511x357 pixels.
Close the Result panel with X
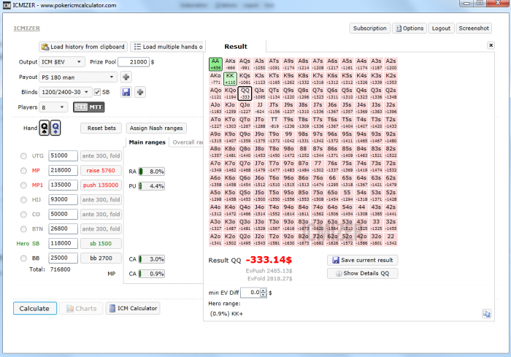coord(491,45)
